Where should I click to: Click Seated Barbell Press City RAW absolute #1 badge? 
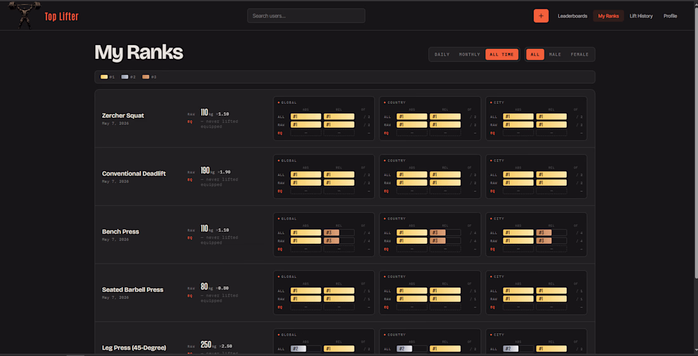tap(518, 299)
